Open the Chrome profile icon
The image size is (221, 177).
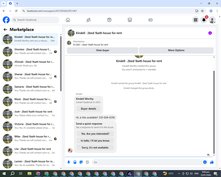point(211,11)
